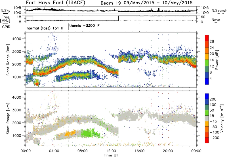Select the Freq. [MHz] axis label
Screen dimensions: 227x157
coord(5,19)
